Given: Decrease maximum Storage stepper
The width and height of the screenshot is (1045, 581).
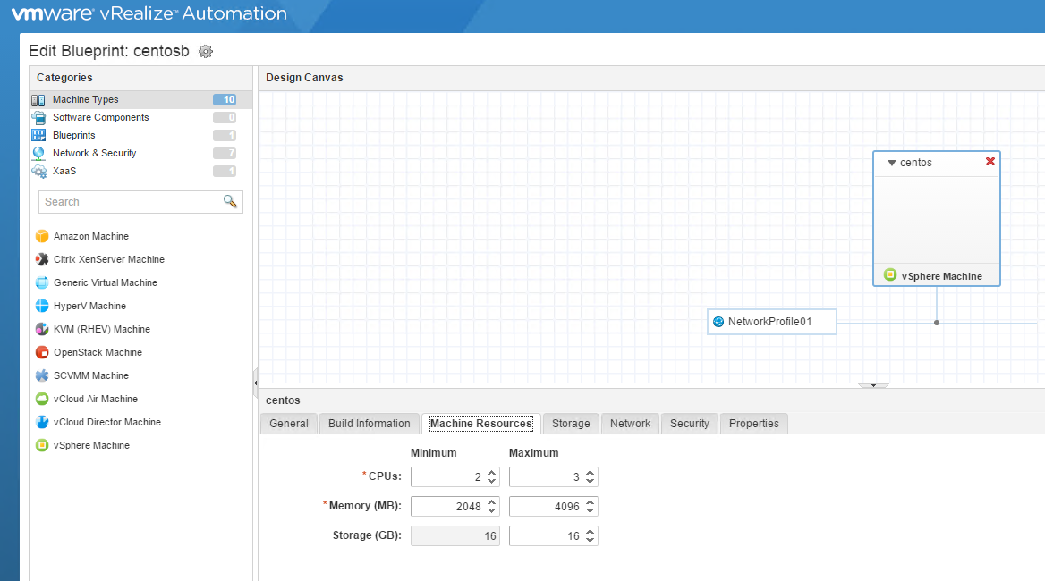Looking at the screenshot, I should click(x=590, y=540).
